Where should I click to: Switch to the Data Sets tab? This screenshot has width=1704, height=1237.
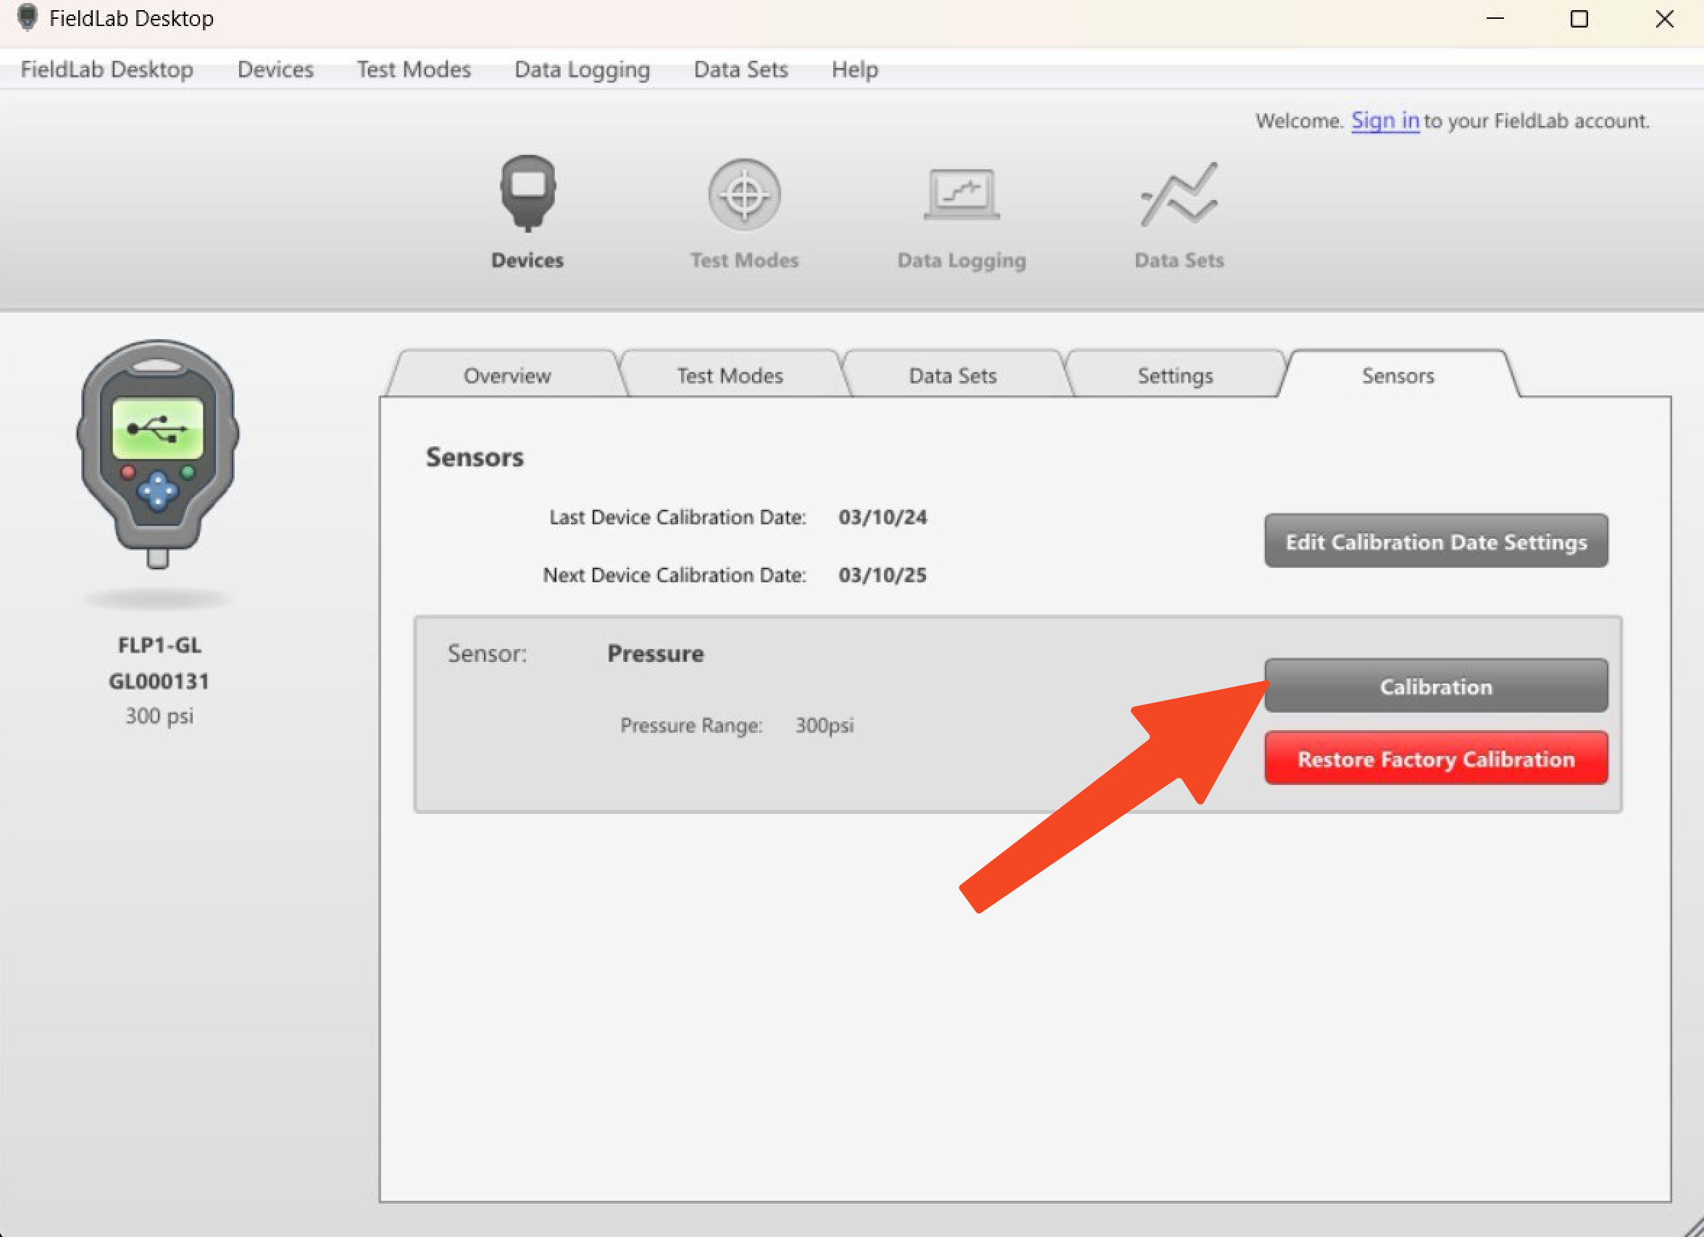[x=952, y=374]
